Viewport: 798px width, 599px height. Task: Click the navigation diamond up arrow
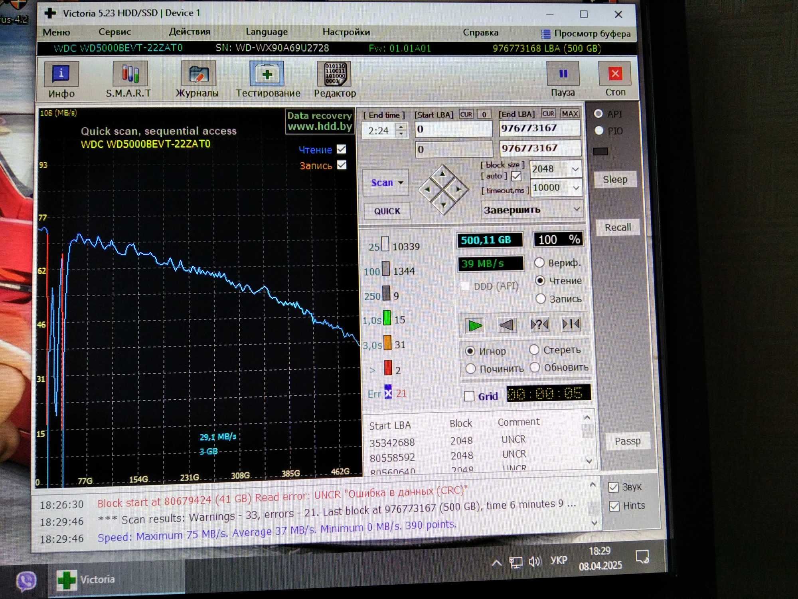(x=442, y=174)
